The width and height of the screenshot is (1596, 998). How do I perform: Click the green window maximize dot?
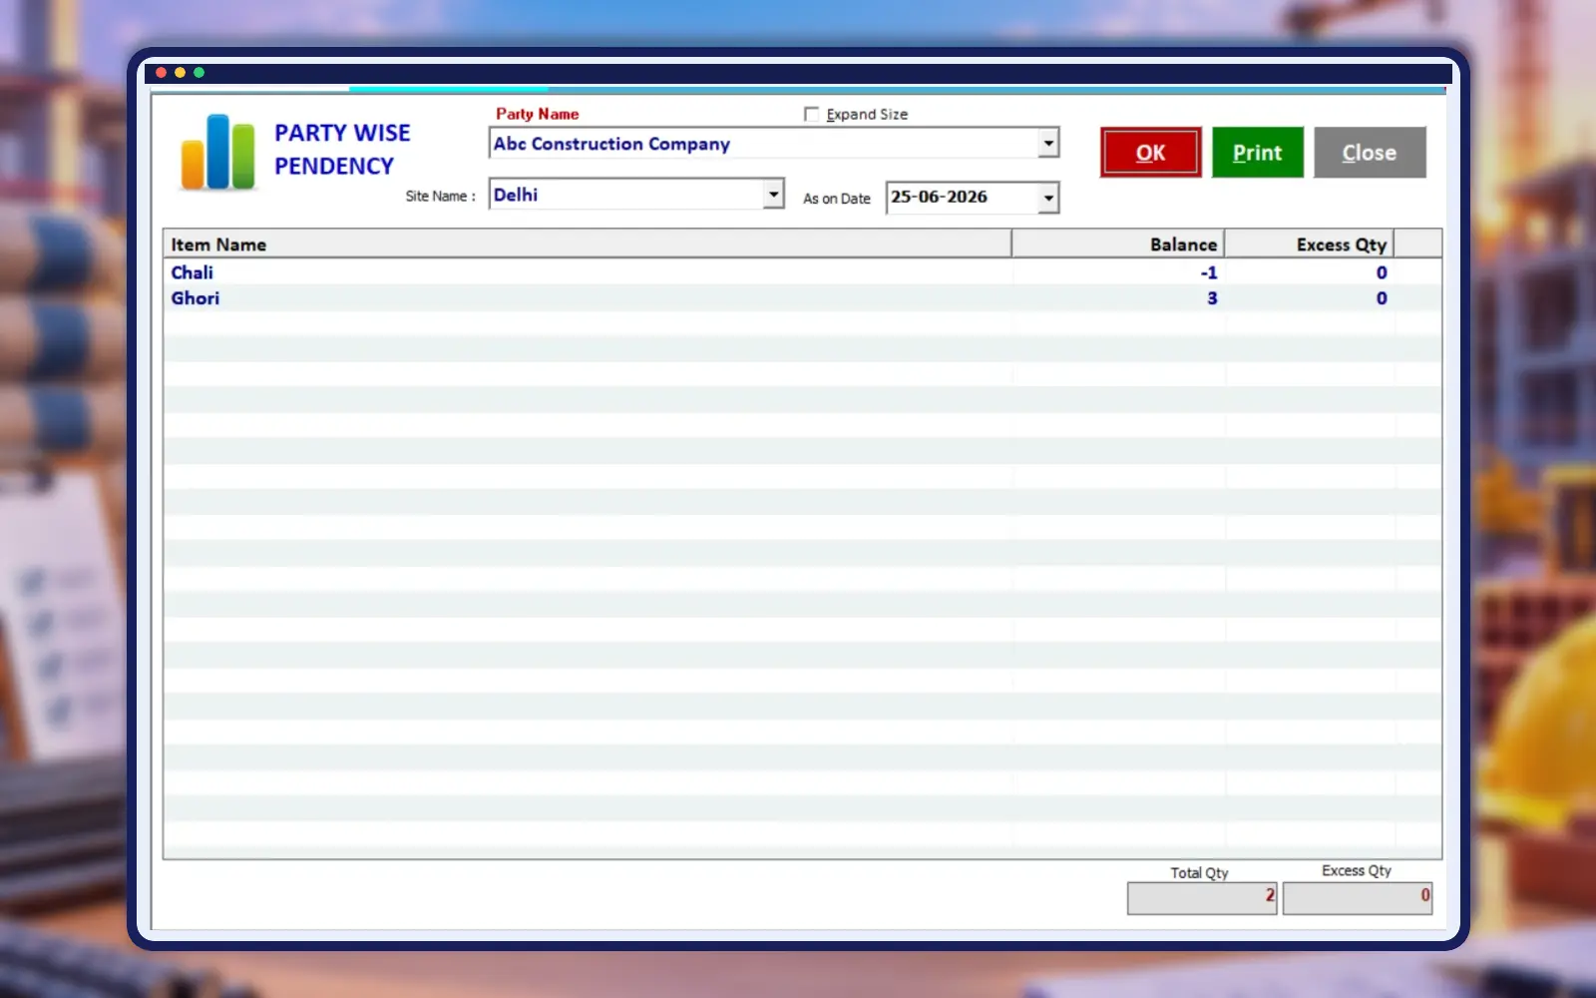199,73
